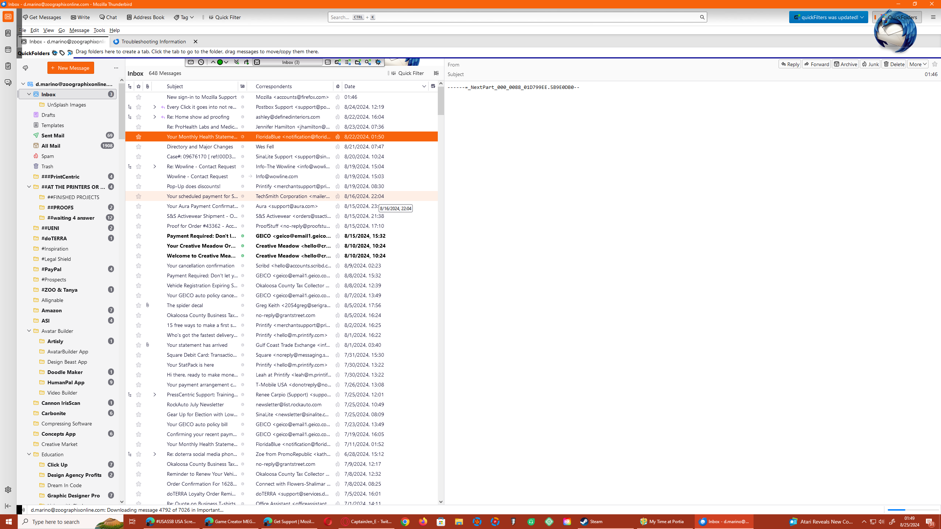The height and width of the screenshot is (529, 941).
Task: Collapse the Avatar Builder folder
Action: [x=29, y=331]
